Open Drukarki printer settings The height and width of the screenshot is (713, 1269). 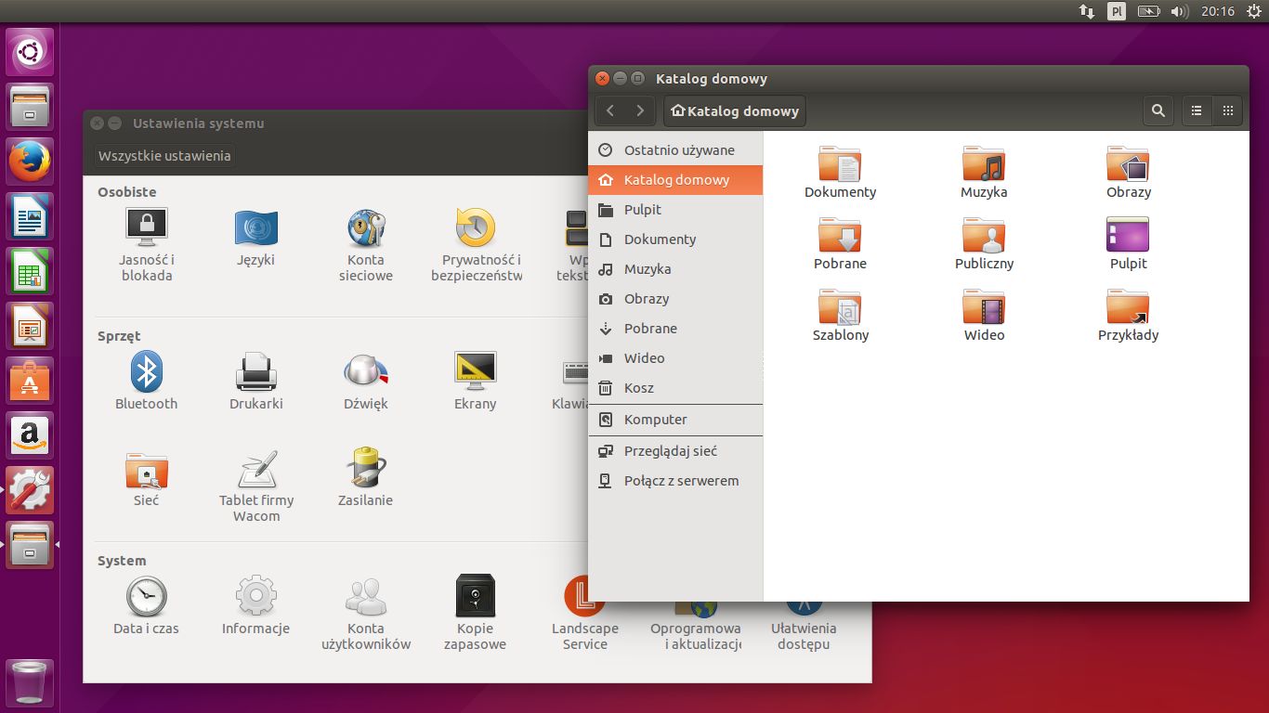tap(256, 381)
